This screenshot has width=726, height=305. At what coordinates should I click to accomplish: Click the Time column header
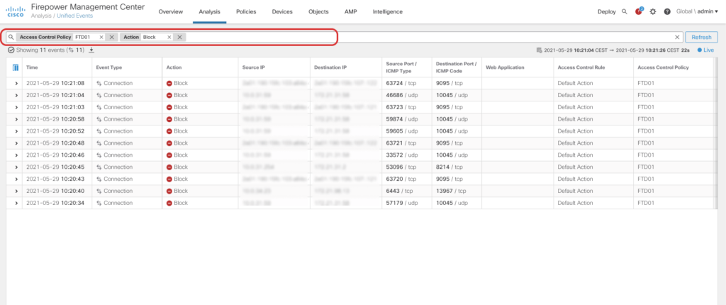(x=32, y=67)
